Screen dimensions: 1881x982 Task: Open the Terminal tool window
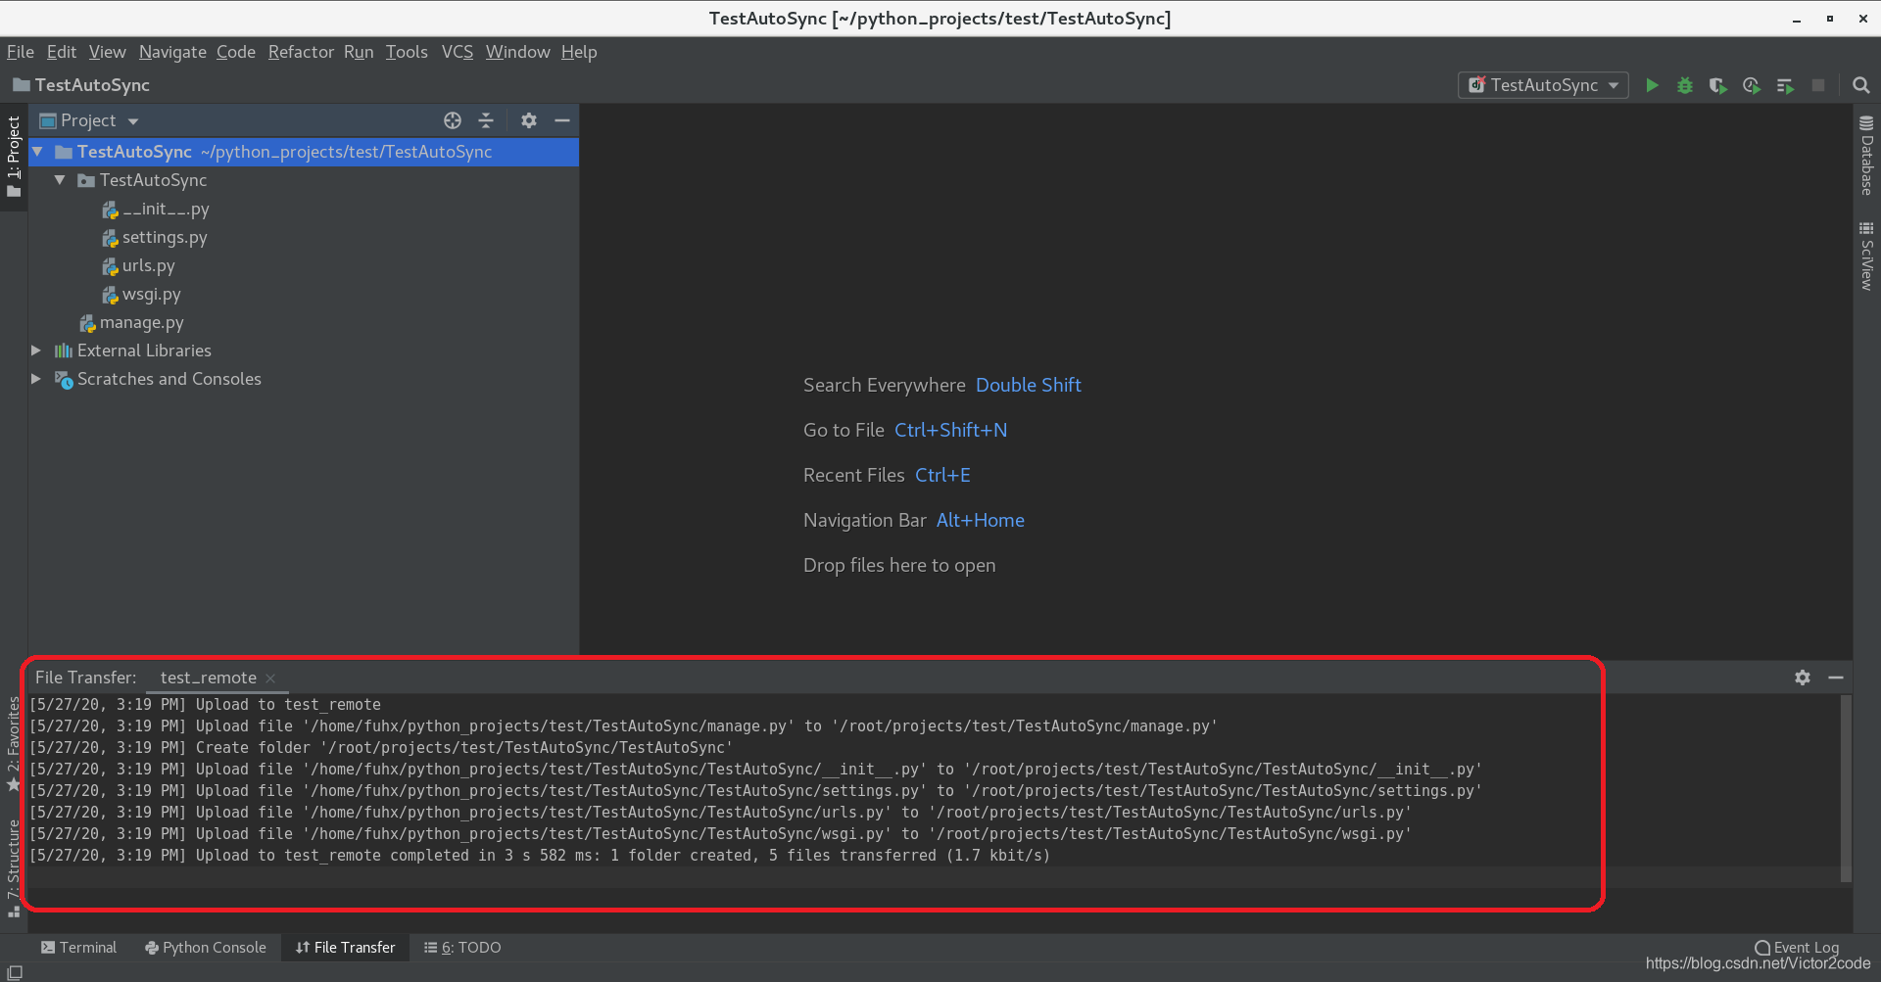click(78, 948)
